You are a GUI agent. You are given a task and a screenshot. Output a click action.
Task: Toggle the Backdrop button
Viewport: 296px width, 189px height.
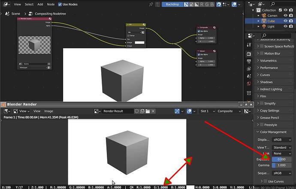click(x=172, y=4)
